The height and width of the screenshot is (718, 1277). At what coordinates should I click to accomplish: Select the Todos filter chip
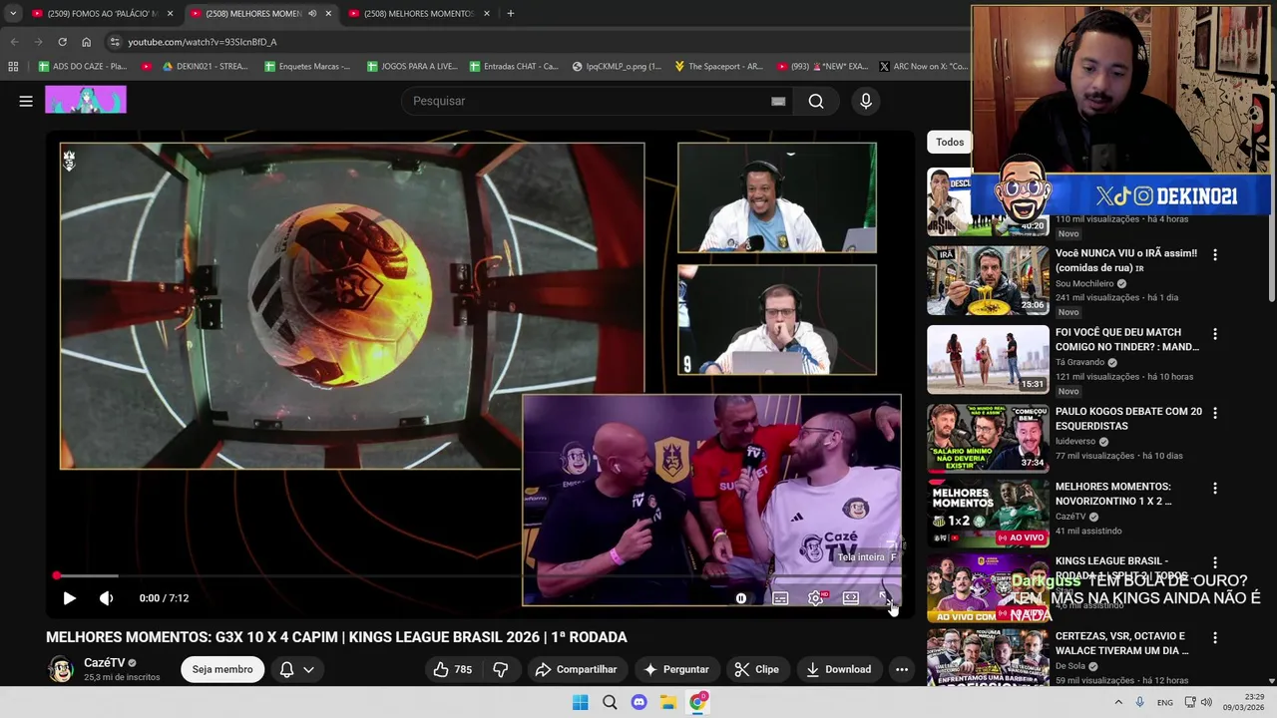[x=950, y=142]
